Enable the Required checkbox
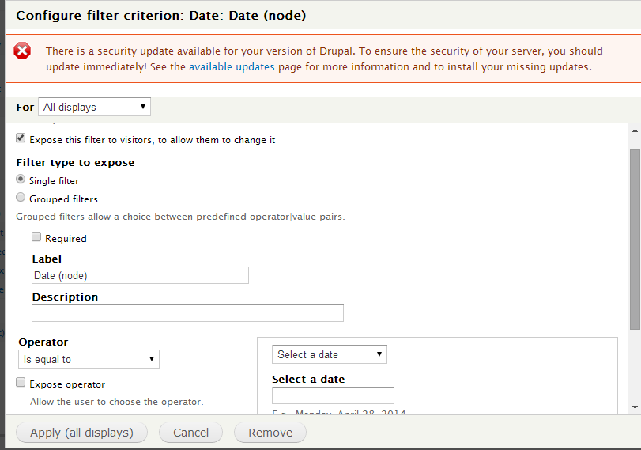This screenshot has height=450, width=641. pos(36,237)
